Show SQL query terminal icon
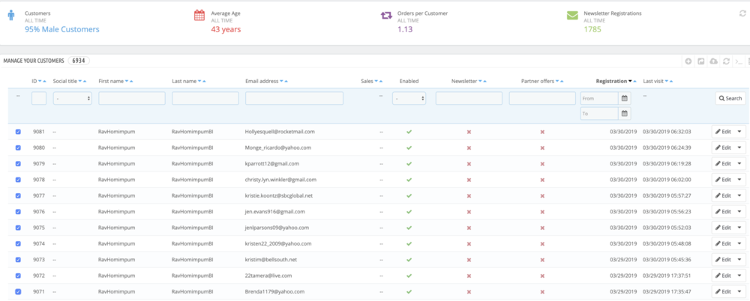The height and width of the screenshot is (301, 750). (x=739, y=61)
